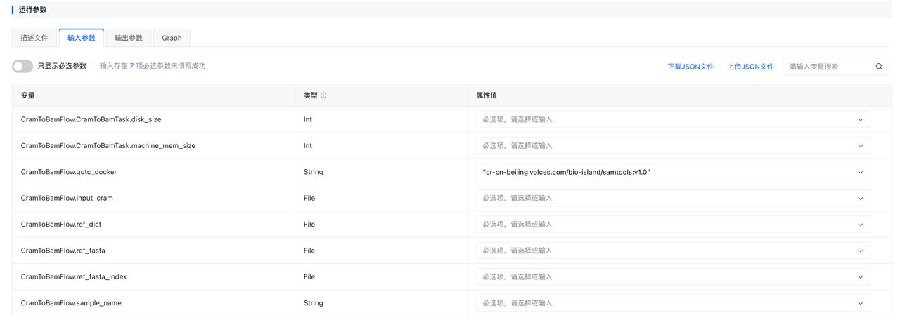Expand the disk_size value dropdown
The width and height of the screenshot is (900, 327).
click(861, 120)
